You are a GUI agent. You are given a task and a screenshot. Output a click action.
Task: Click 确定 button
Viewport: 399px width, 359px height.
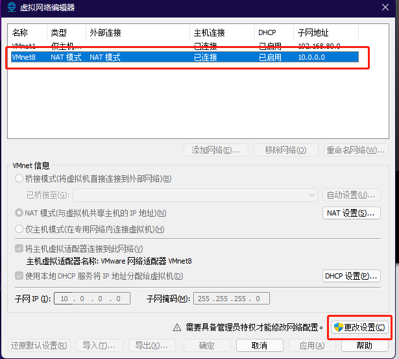tap(207, 345)
